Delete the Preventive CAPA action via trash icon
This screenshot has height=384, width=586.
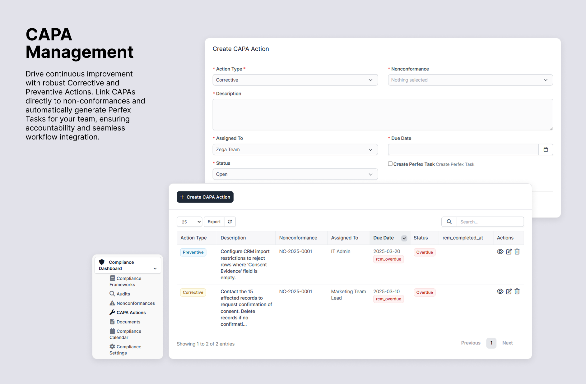pos(517,252)
